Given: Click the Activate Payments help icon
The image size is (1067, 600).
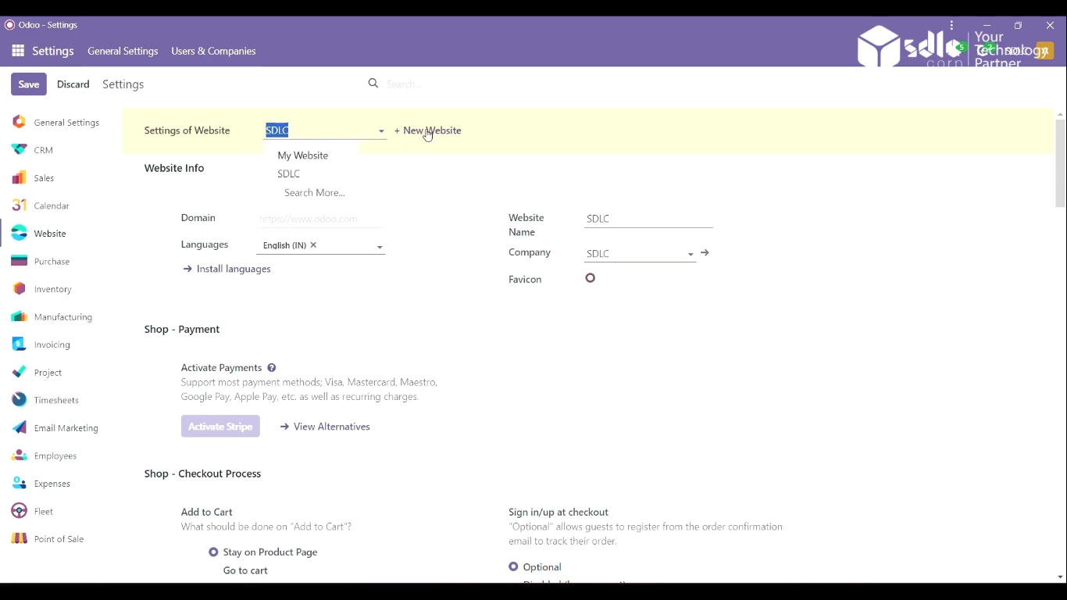Looking at the screenshot, I should tap(272, 368).
